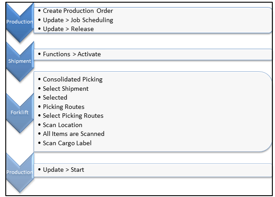This screenshot has height=197, width=275.
Task: Click the Forklift chevron arrow
Action: click(x=19, y=112)
